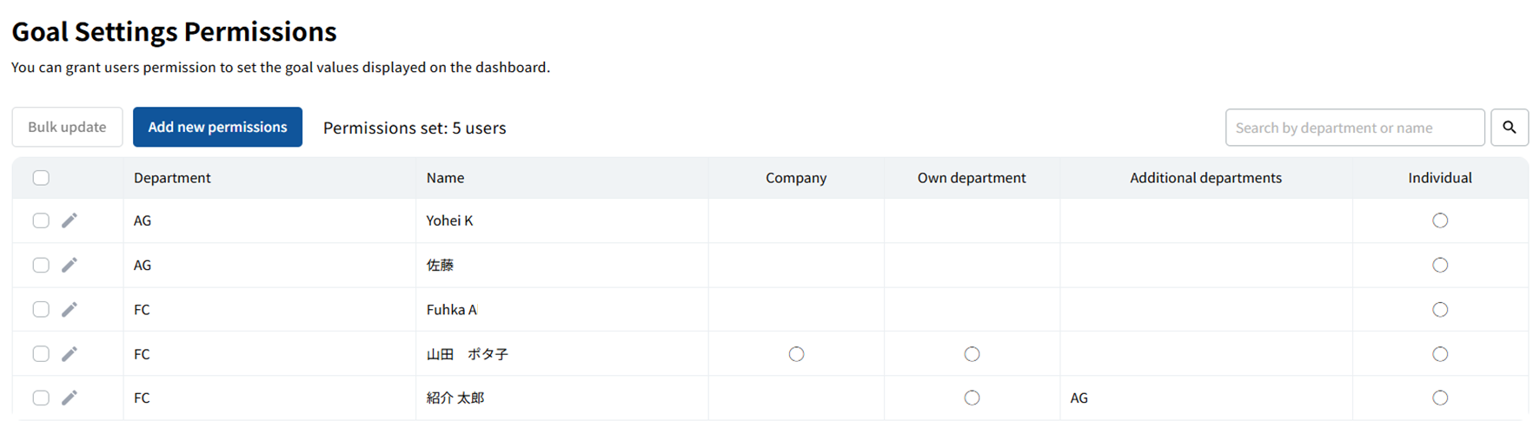Edit 紹介 太郎 row with pencil icon
Screen dimensions: 1540x434
point(70,398)
